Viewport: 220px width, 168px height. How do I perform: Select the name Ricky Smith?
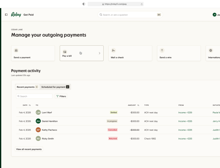48,139
